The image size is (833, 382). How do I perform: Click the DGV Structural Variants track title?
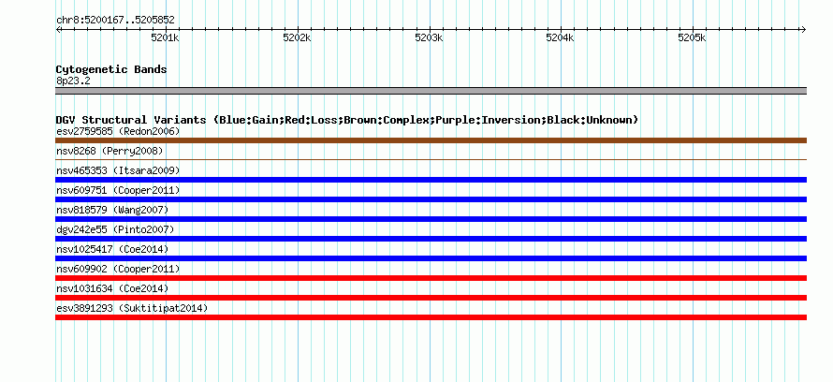pos(347,120)
